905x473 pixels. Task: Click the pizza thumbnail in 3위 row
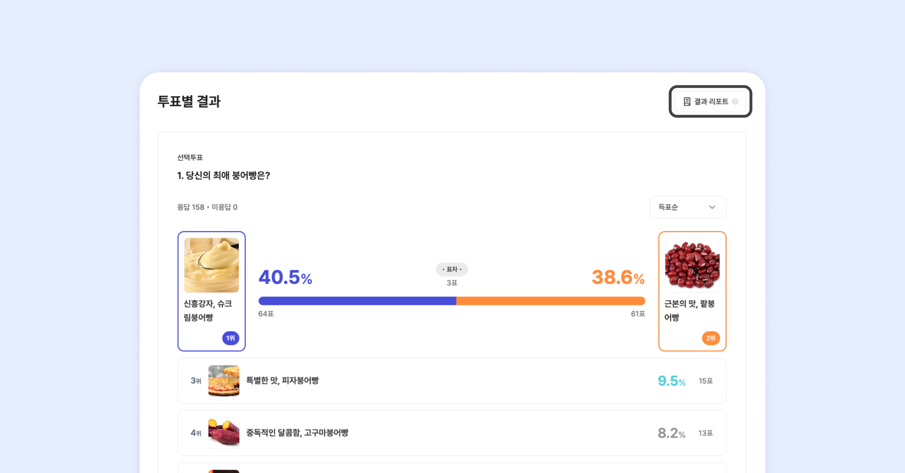pos(224,381)
